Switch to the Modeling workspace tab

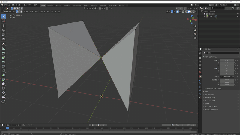coord(50,5)
